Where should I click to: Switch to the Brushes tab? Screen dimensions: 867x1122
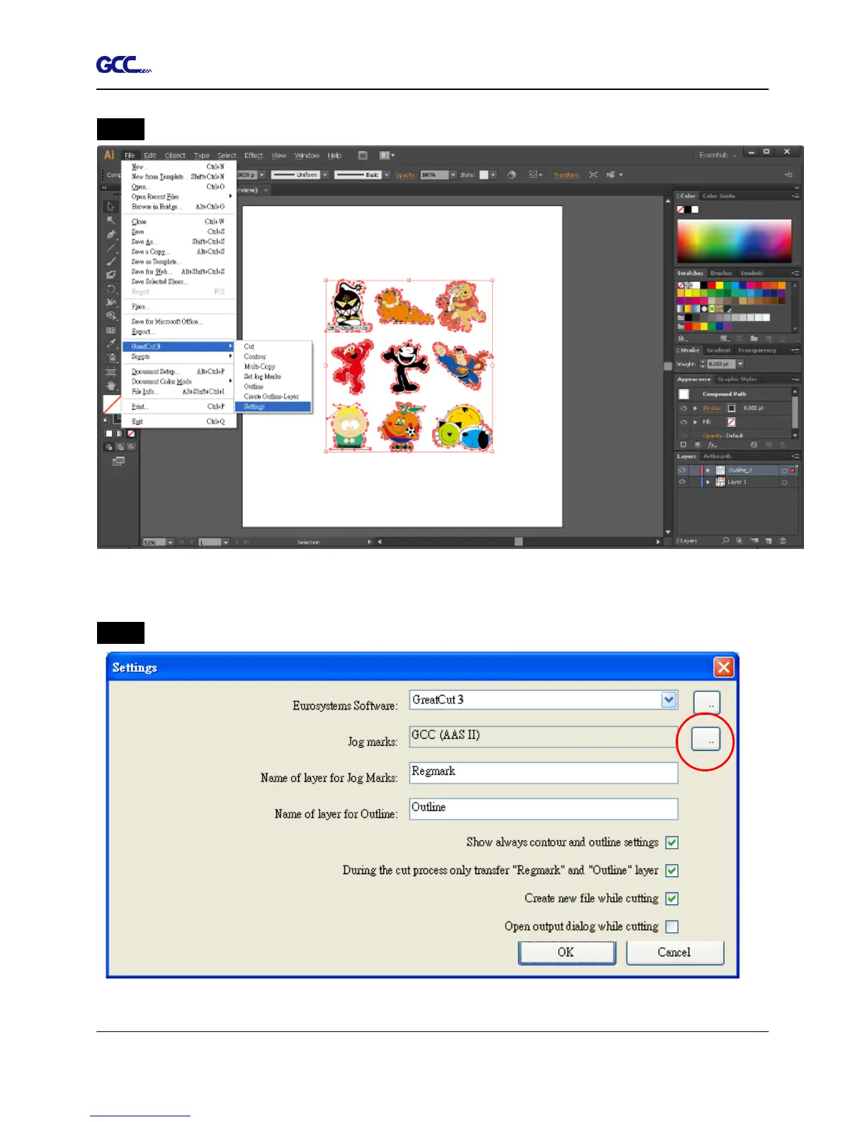[721, 273]
